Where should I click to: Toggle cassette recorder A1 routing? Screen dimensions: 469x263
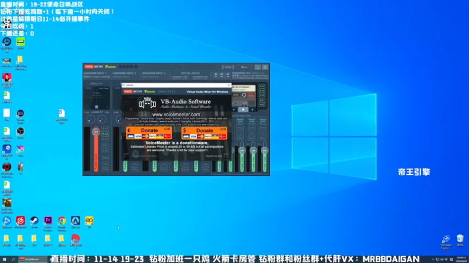coord(261,86)
